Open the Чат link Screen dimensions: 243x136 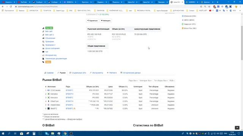pyautogui.click(x=47, y=52)
